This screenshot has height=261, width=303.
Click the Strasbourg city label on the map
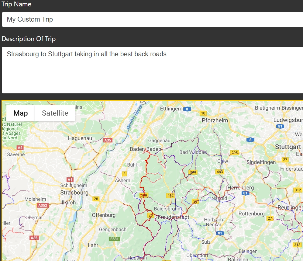click(74, 193)
